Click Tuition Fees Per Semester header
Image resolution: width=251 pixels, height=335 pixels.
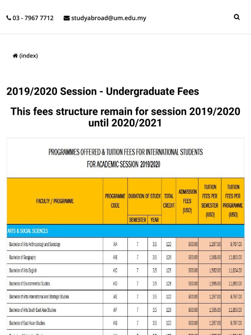210,201
